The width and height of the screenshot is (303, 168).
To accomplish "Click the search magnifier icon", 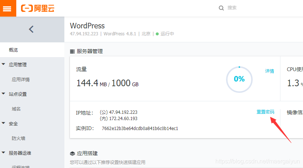I will tap(221, 8).
